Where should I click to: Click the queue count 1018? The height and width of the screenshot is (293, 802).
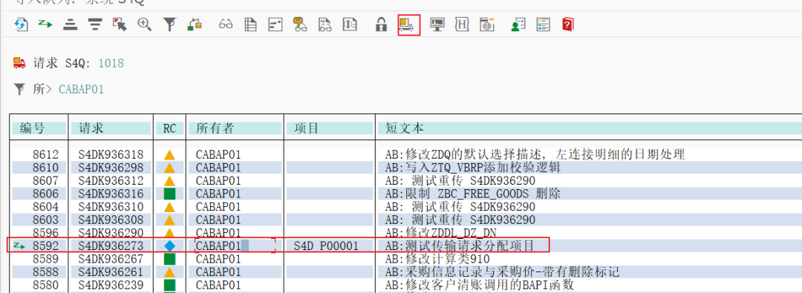click(x=111, y=63)
